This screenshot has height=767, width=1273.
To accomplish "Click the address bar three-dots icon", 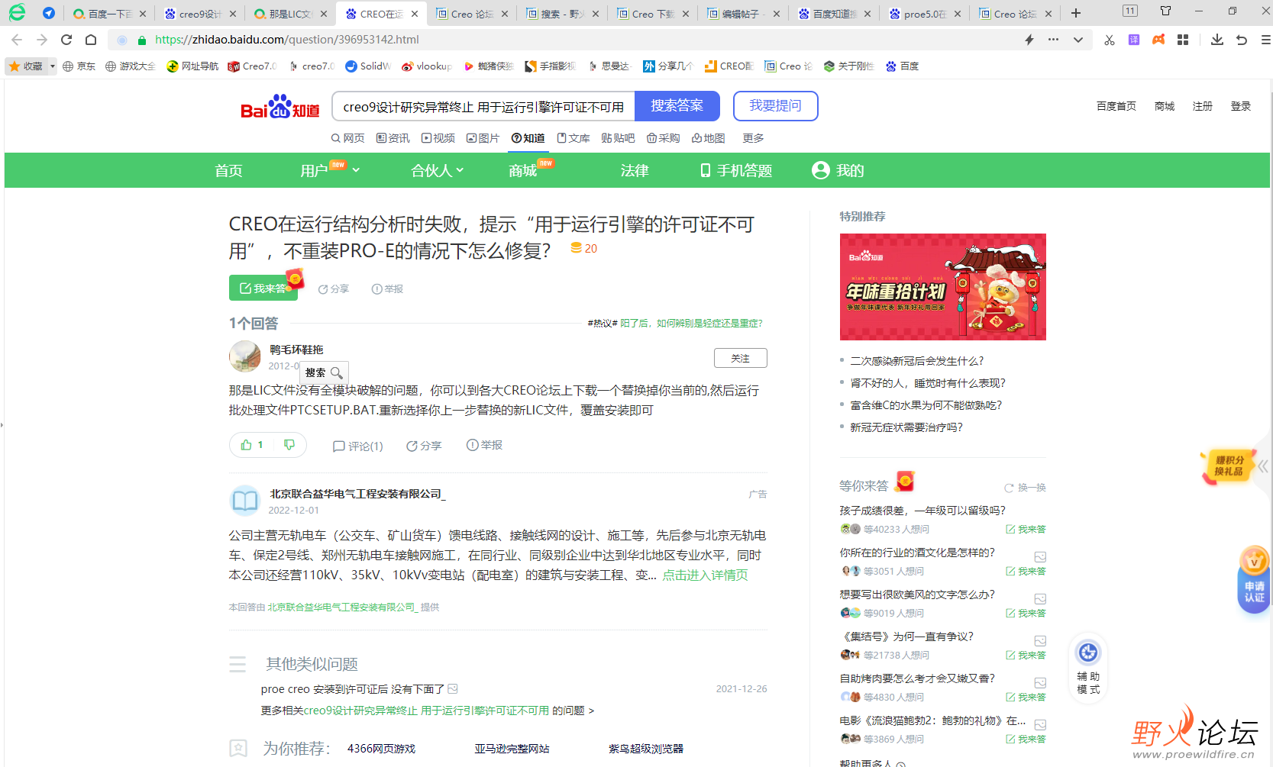I will (1054, 40).
